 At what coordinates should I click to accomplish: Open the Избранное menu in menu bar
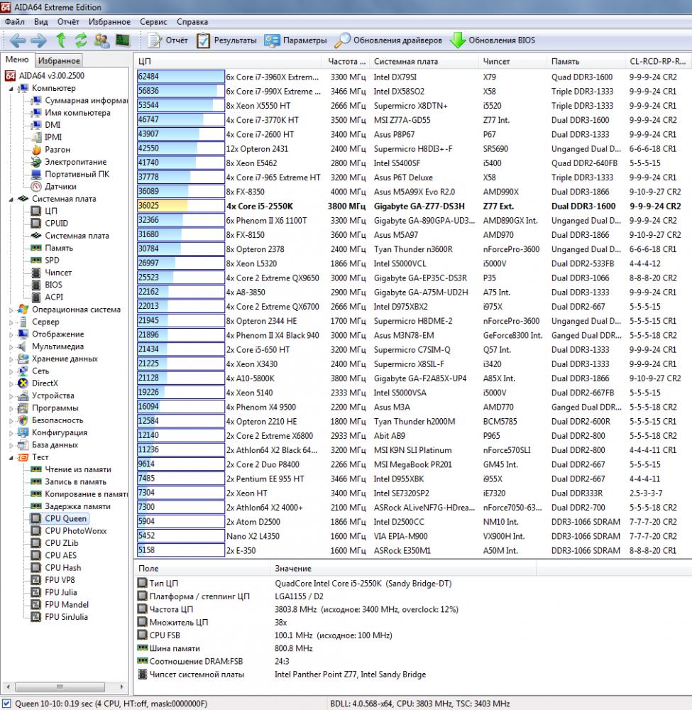pyautogui.click(x=109, y=22)
